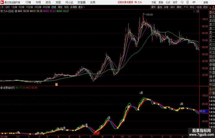Viewport: 215px width, 138px height.
Task: Click the MA20: 62.43 indicator value
Action: [x=49, y=11]
